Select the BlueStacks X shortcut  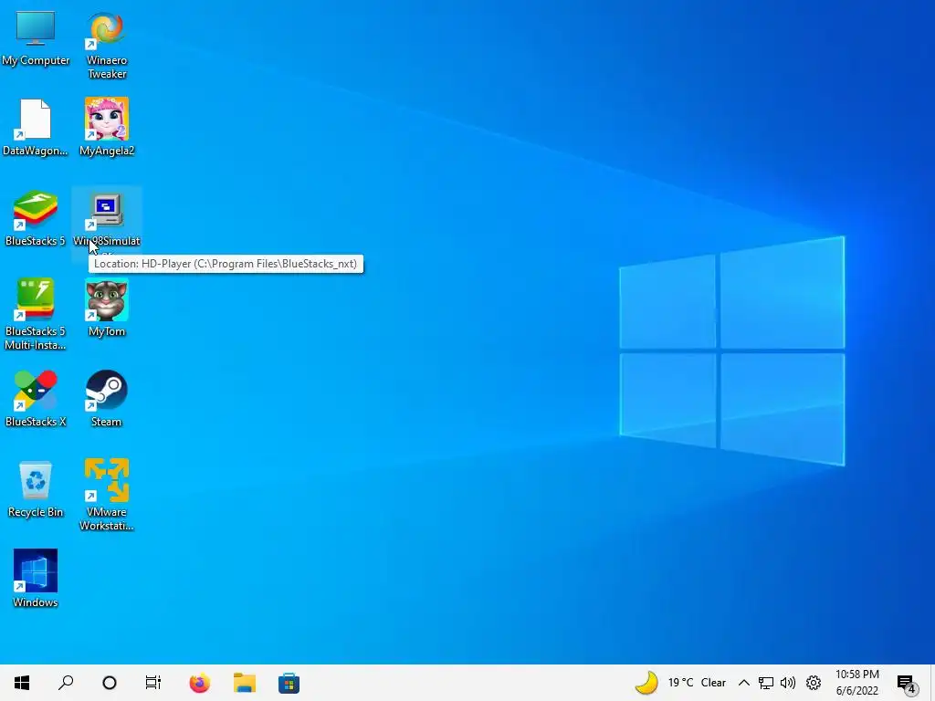pos(36,399)
